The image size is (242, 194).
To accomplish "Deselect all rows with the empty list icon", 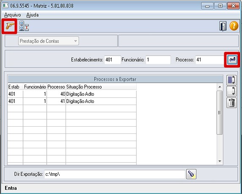I will pyautogui.click(x=231, y=91).
